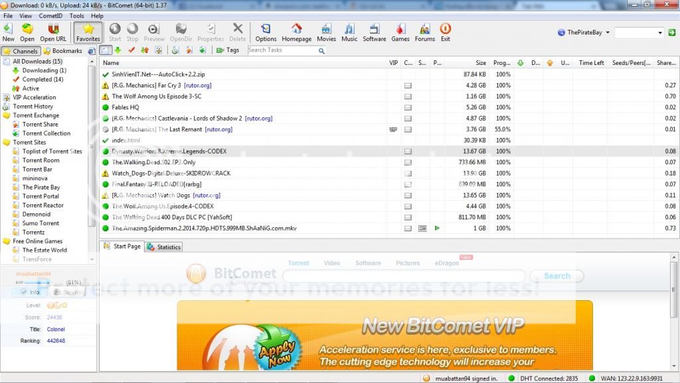Open the View menu

coord(26,16)
